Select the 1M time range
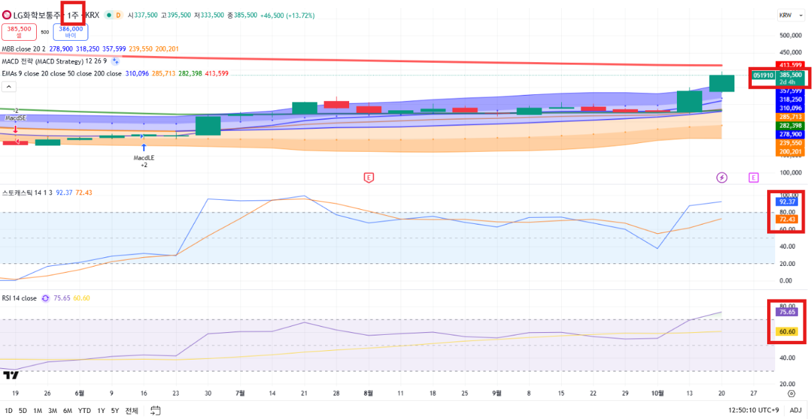The height and width of the screenshot is (419, 812). coord(38,410)
